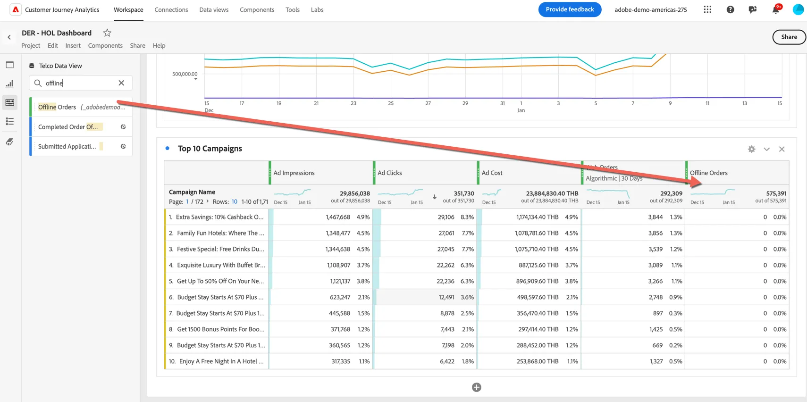Screen dimensions: 807x402
Task: Click the Share button at top right
Action: coord(789,37)
